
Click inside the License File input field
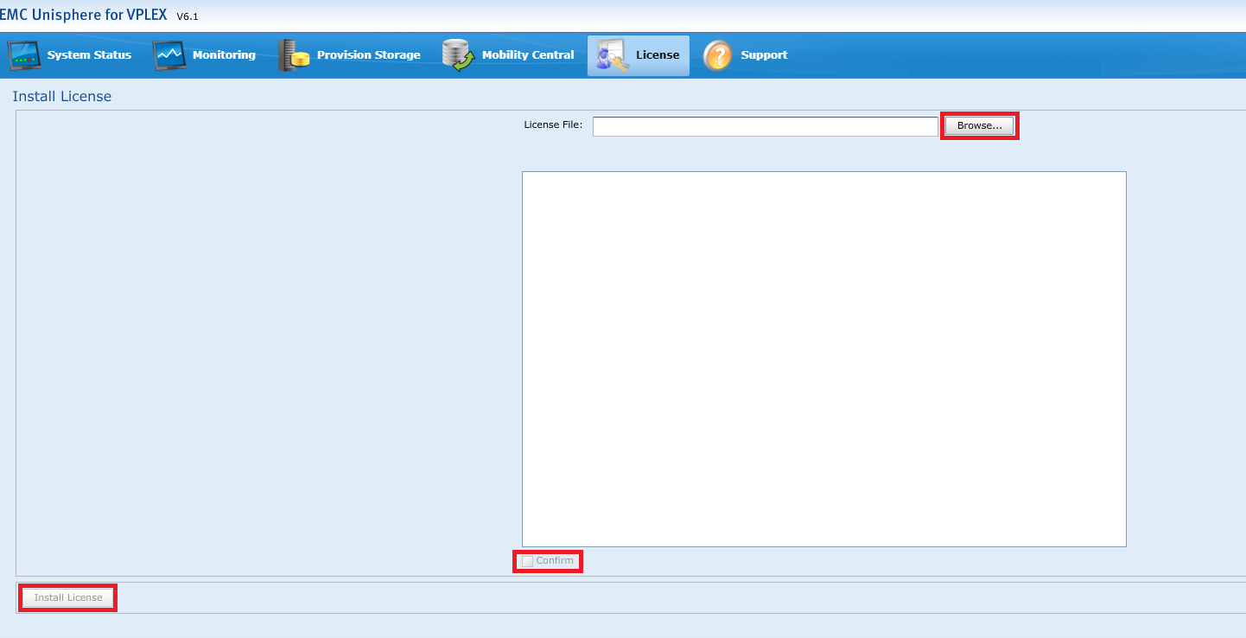(764, 125)
